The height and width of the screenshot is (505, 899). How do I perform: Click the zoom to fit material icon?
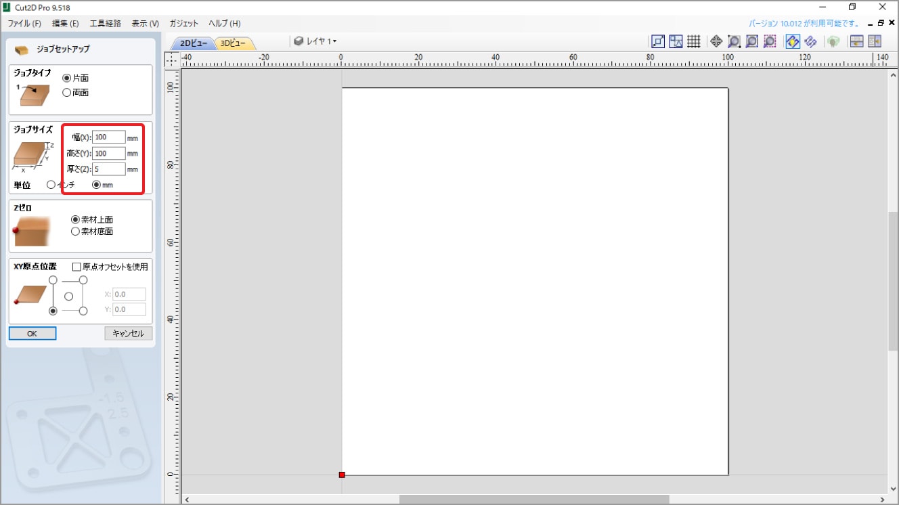click(x=752, y=41)
